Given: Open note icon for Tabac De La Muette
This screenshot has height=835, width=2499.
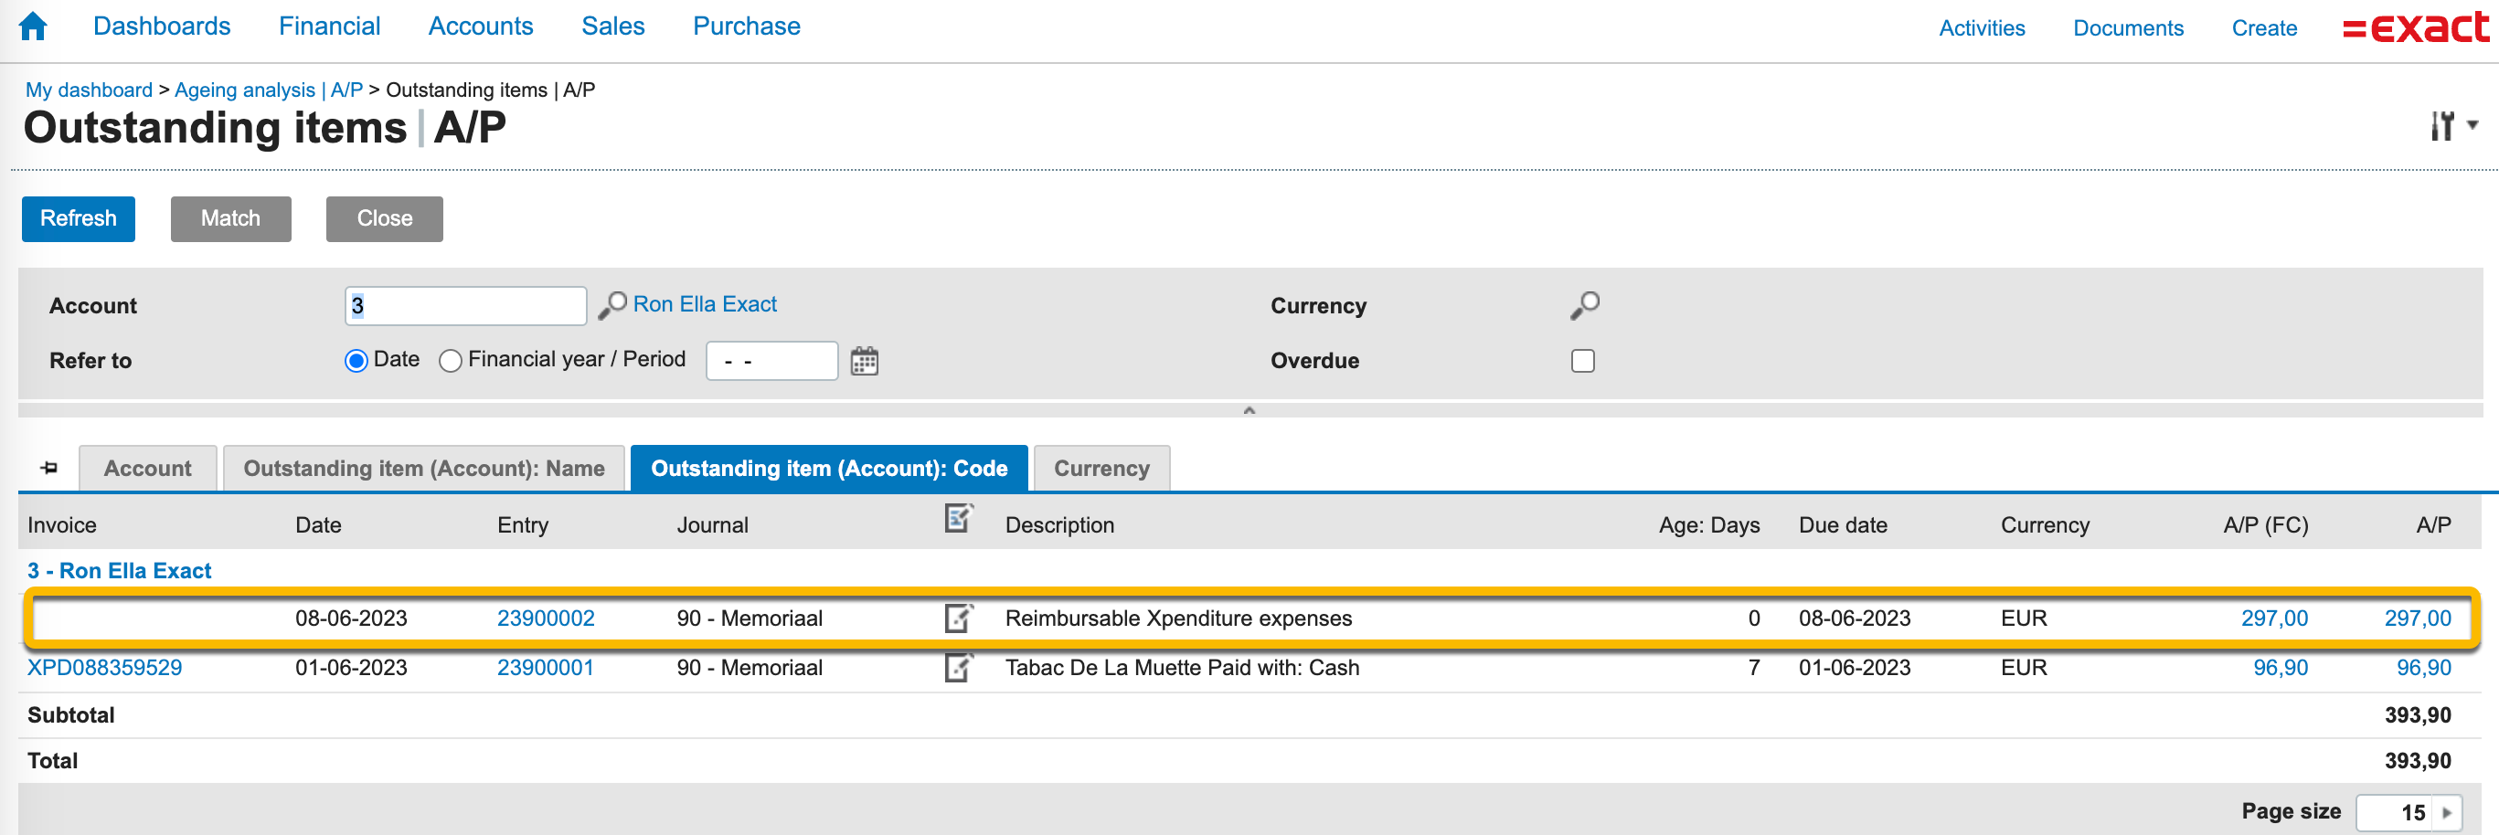Looking at the screenshot, I should [x=958, y=667].
